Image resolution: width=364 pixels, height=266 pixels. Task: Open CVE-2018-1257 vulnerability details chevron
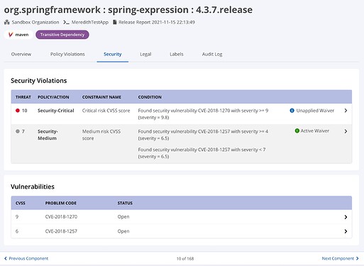[x=346, y=231]
